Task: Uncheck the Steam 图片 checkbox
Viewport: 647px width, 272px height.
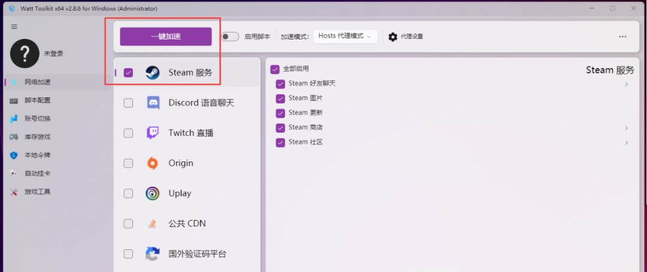Action: (x=280, y=99)
